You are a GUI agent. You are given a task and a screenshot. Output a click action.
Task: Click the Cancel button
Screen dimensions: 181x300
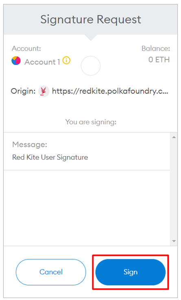tap(51, 272)
